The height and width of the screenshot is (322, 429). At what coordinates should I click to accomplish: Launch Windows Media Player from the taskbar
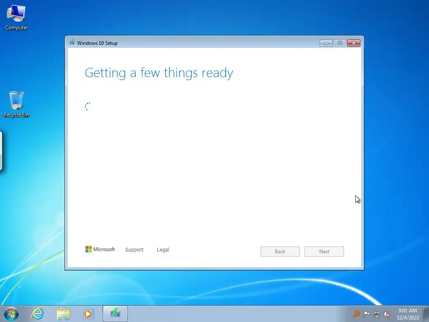click(x=89, y=314)
